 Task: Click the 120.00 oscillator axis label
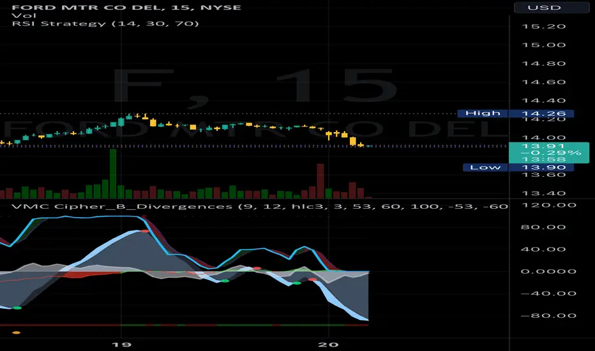coord(549,205)
